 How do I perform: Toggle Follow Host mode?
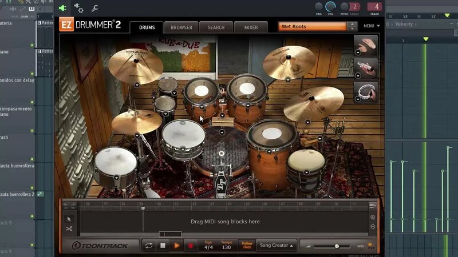pos(247,245)
